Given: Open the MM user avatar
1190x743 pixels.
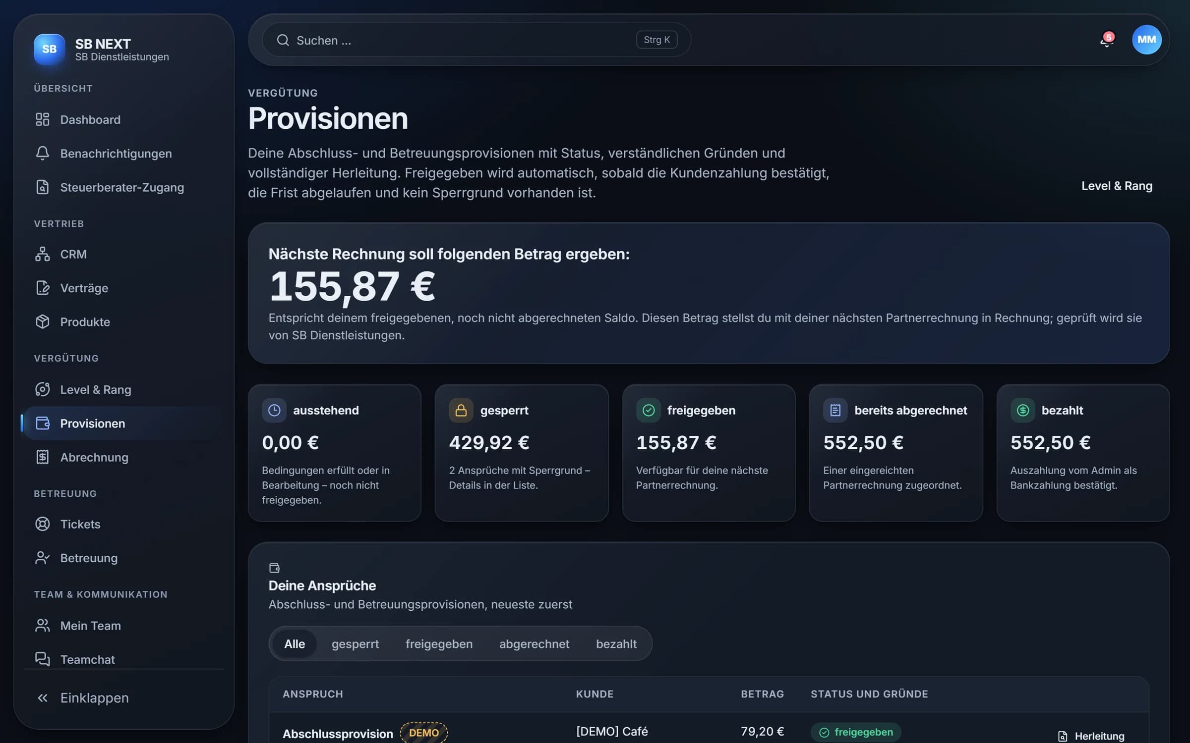Looking at the screenshot, I should point(1146,40).
